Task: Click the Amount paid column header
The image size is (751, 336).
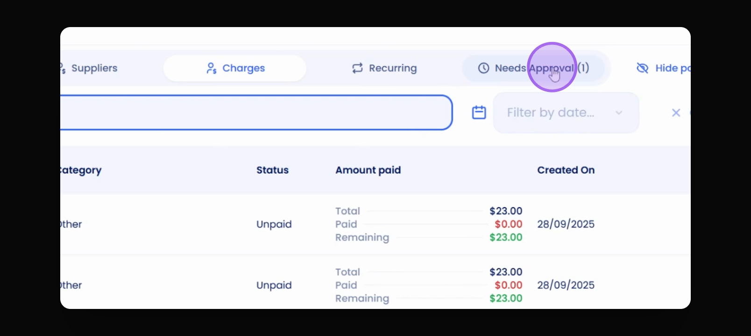Action: coord(368,170)
